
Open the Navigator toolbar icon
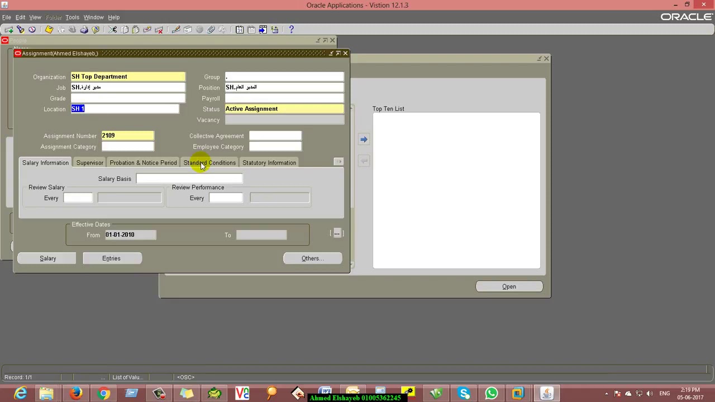pos(32,30)
